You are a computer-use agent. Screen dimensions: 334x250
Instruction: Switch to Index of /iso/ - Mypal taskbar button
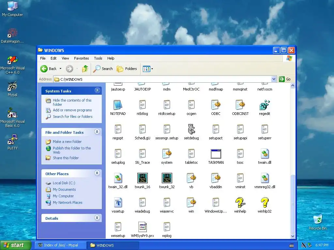(60, 245)
